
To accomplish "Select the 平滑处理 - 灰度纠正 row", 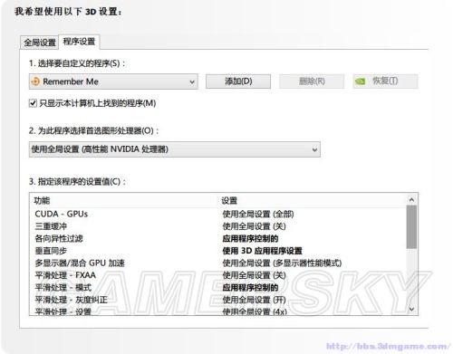I will (218, 300).
